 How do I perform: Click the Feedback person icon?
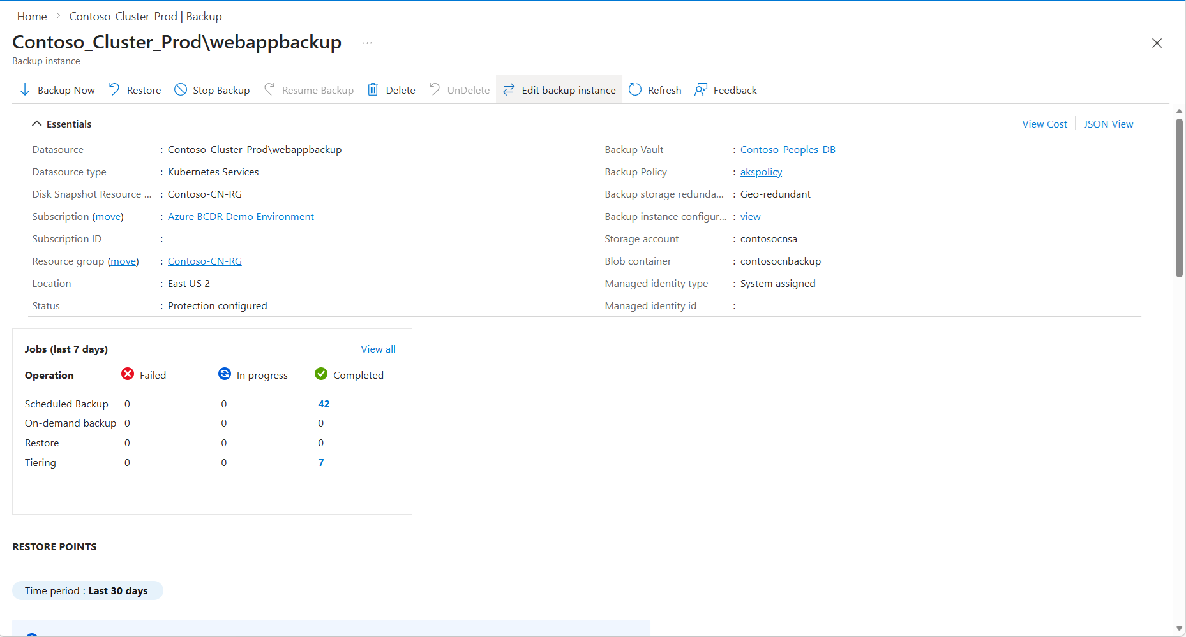(701, 89)
